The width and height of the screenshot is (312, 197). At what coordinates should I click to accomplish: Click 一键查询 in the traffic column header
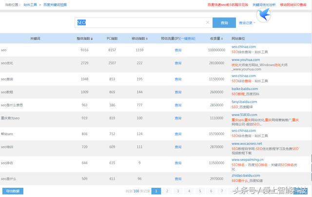click(188, 39)
